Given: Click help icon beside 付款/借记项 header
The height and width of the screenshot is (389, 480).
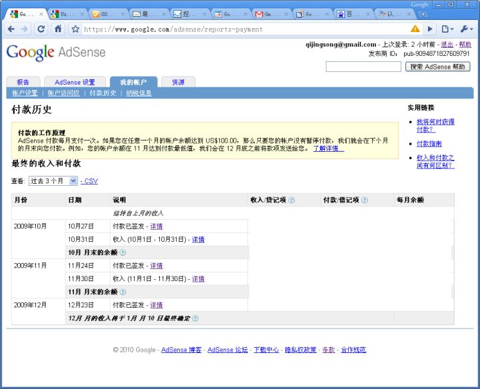Looking at the screenshot, I should click(x=365, y=200).
